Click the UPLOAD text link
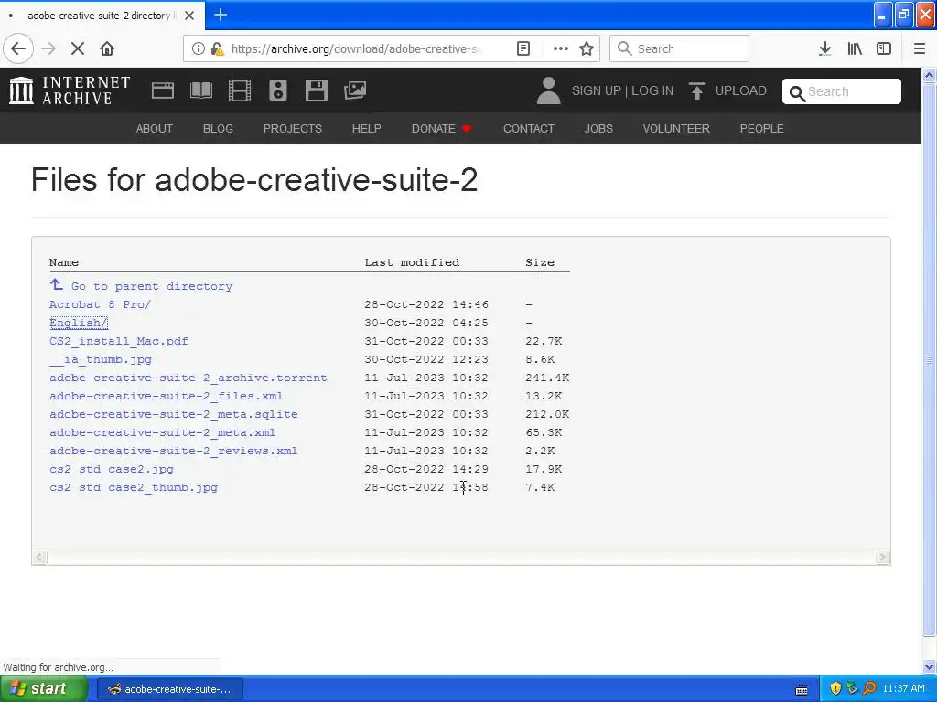937x702 pixels. coord(741,90)
